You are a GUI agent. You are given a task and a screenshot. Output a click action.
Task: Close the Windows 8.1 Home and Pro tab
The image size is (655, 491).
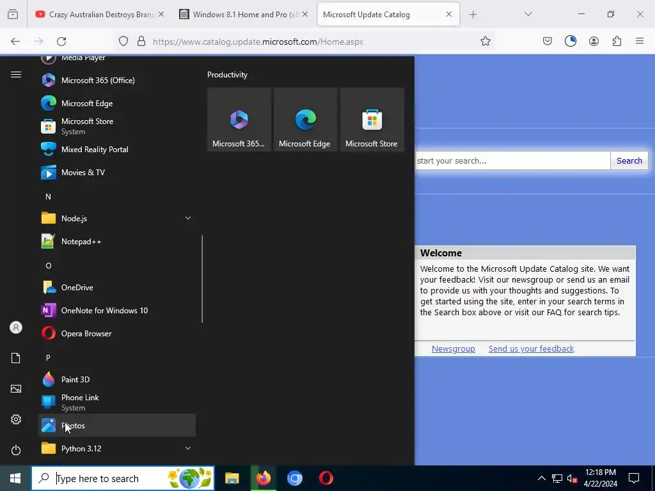click(x=305, y=14)
